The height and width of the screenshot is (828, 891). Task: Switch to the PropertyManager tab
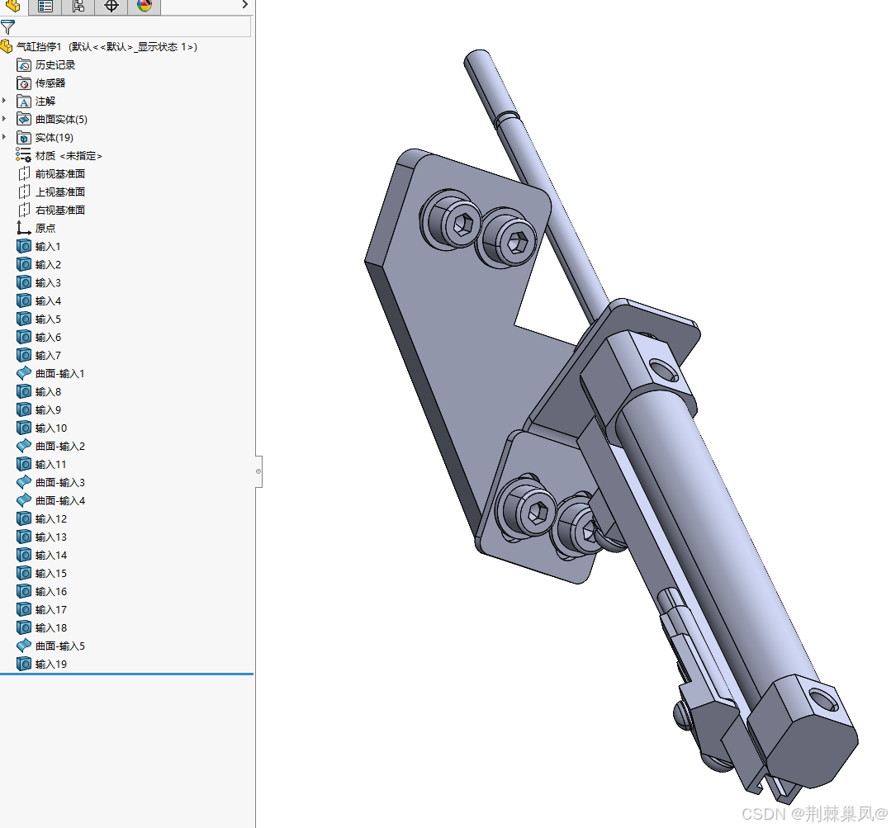(x=45, y=7)
